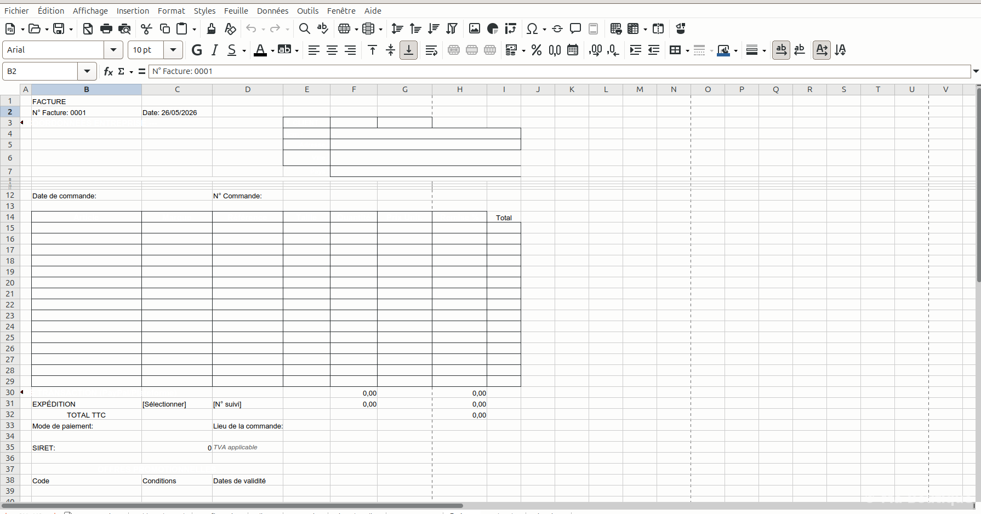Expand Name Box B2 dropdown
The image size is (981, 514).
pyautogui.click(x=87, y=71)
